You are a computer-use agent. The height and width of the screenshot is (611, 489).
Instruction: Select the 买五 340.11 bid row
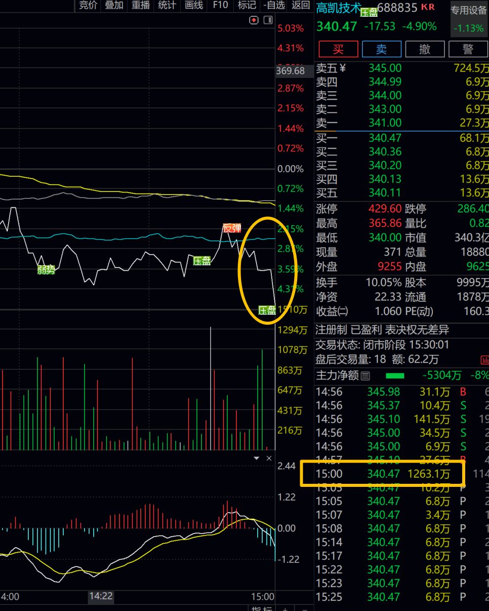(402, 193)
